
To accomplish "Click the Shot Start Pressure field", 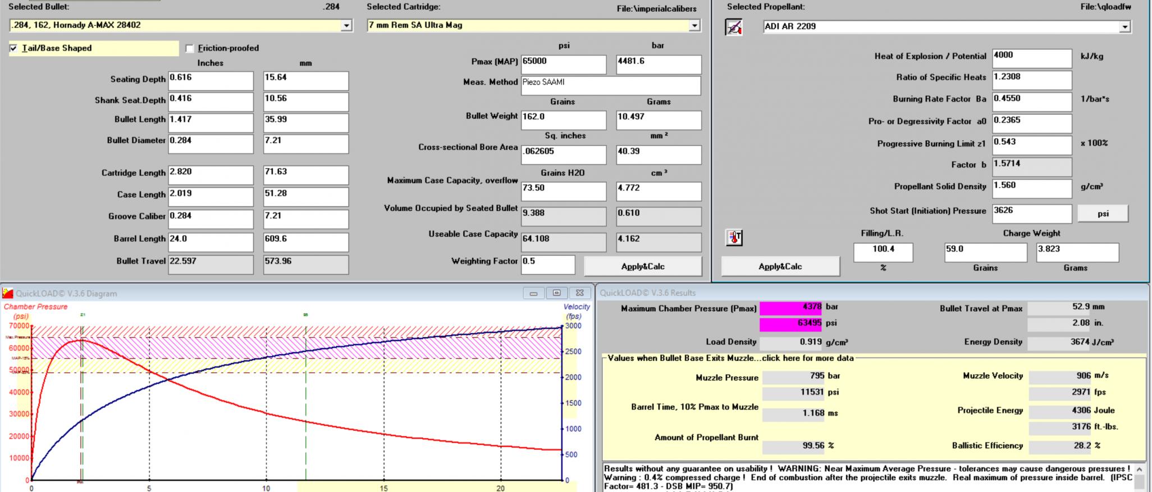I will (x=1032, y=213).
